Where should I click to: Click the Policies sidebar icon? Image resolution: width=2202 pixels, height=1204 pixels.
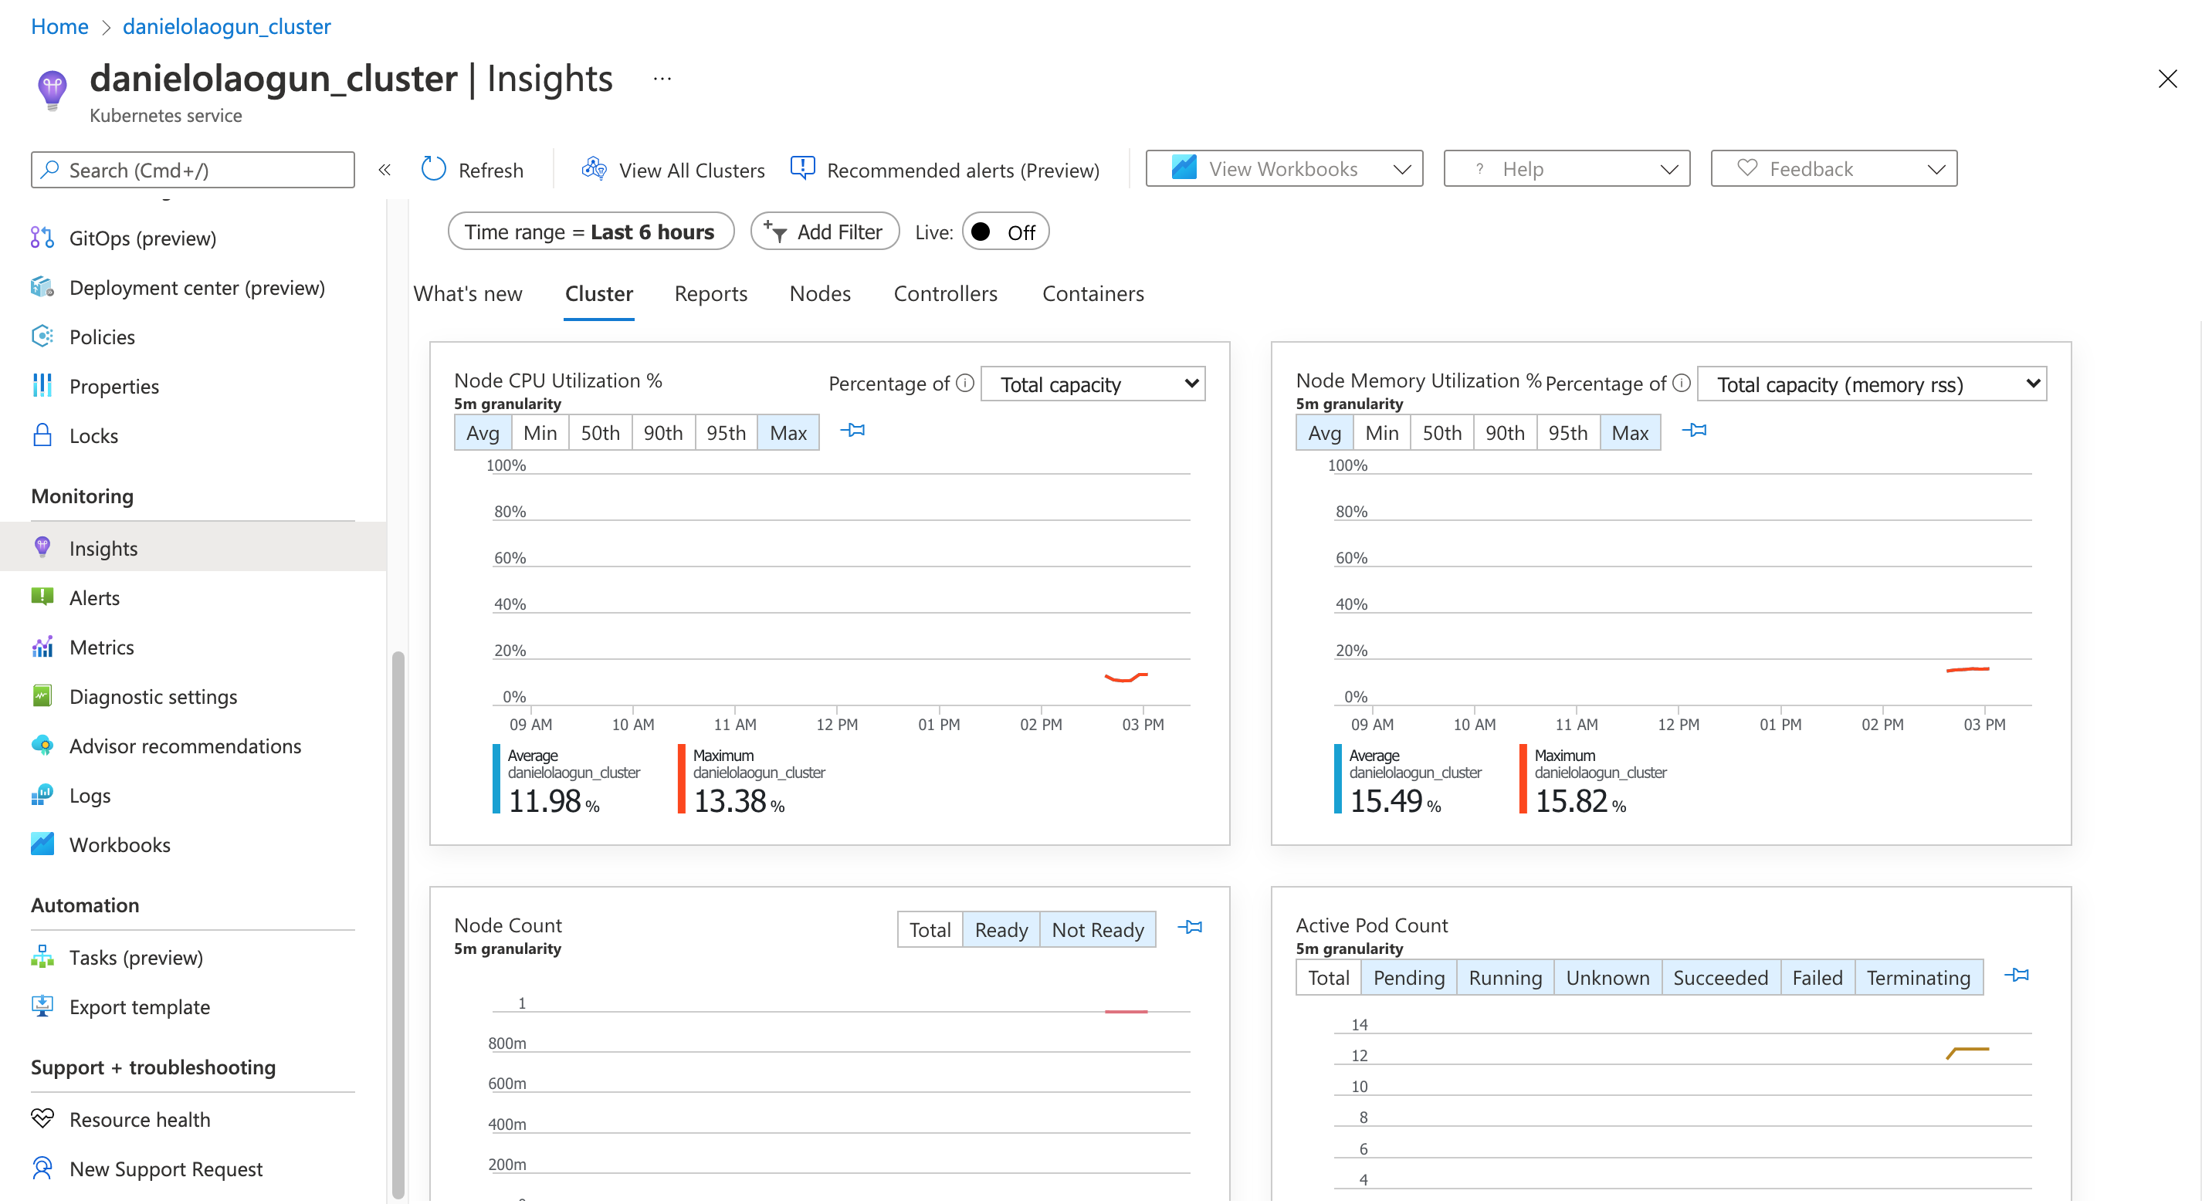[x=42, y=337]
